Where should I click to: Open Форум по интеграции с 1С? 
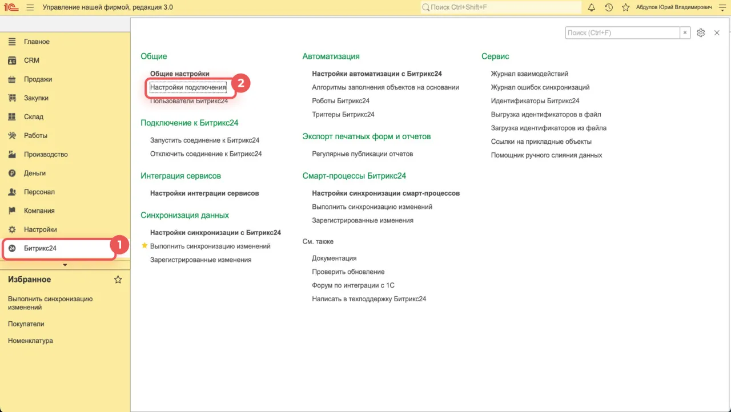coord(354,285)
